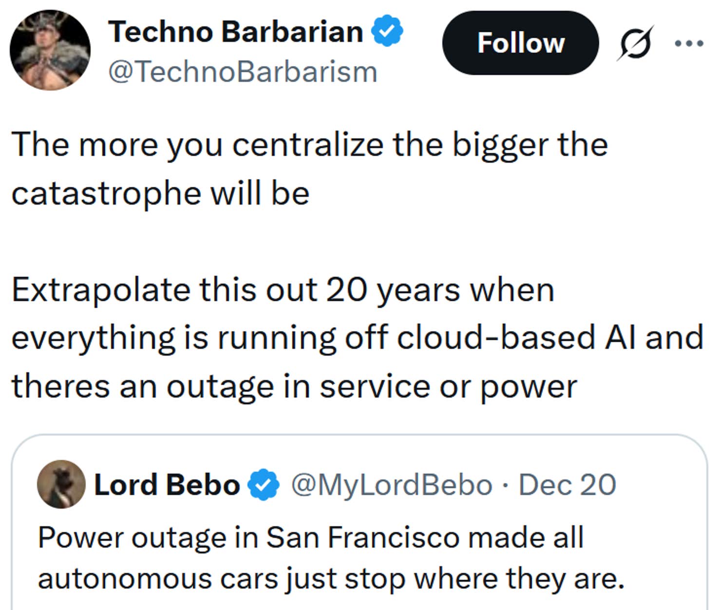This screenshot has width=719, height=610.
Task: Follow Techno Barbarian
Action: point(520,44)
